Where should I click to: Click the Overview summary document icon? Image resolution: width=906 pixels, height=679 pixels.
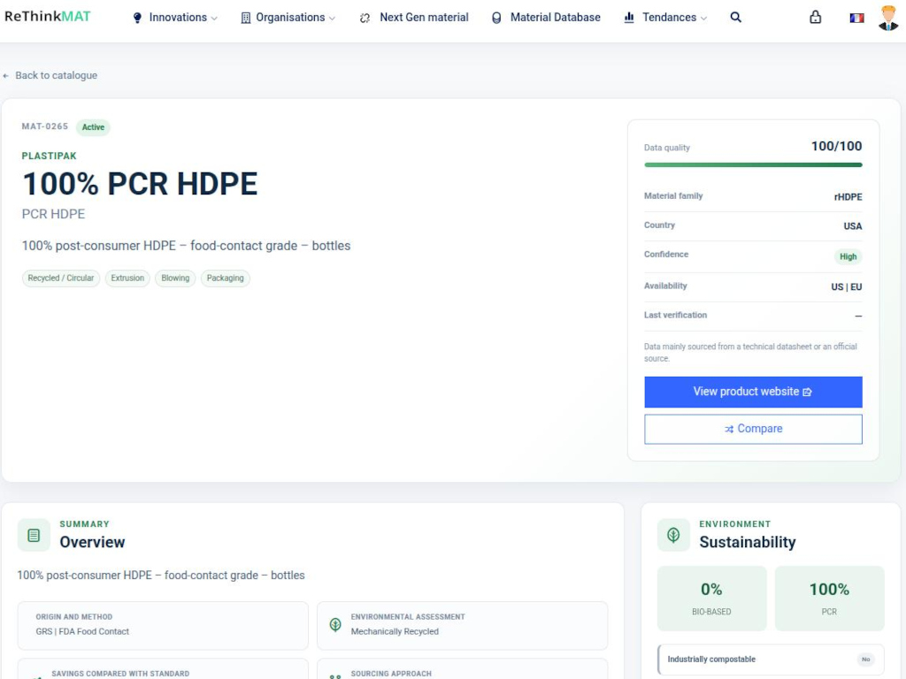(x=35, y=535)
